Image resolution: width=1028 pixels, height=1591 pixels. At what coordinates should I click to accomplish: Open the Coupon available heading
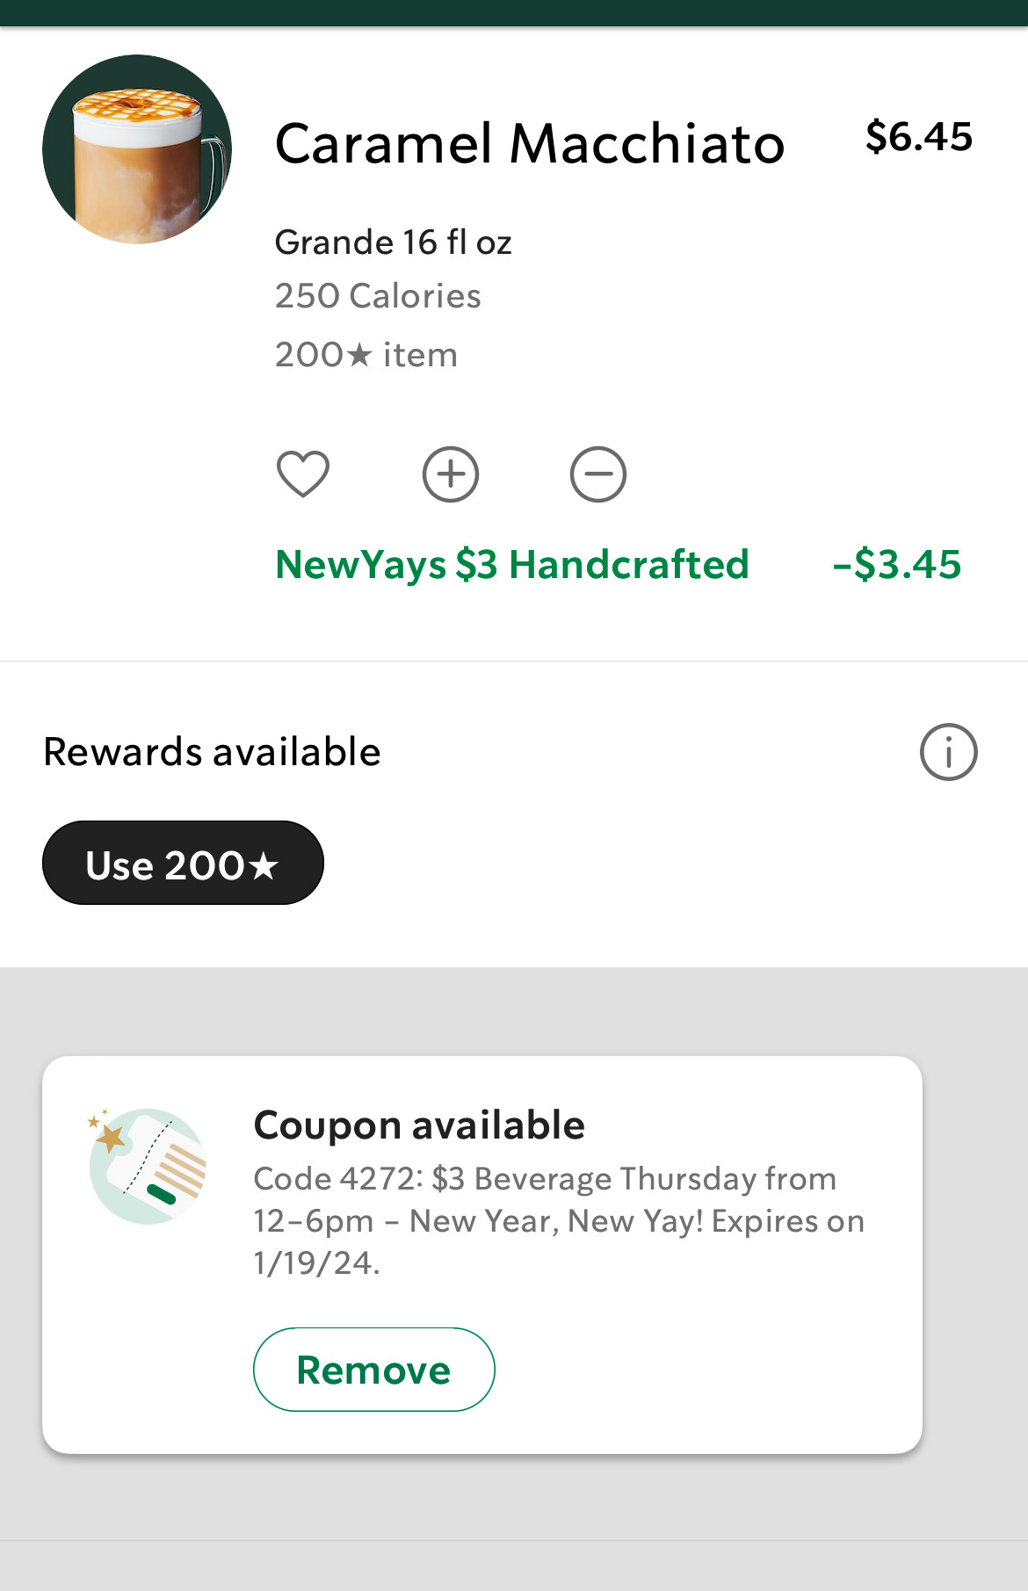click(x=419, y=1125)
